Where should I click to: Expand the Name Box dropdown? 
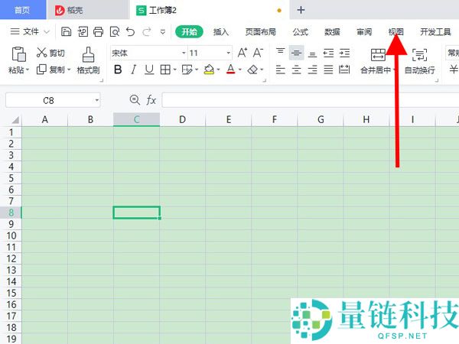tap(96, 100)
